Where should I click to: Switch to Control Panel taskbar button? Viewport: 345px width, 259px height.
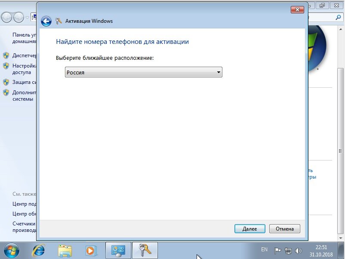point(118,250)
